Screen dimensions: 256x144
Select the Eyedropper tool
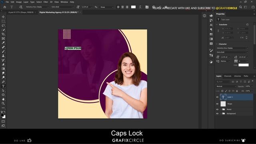(x=3, y=43)
